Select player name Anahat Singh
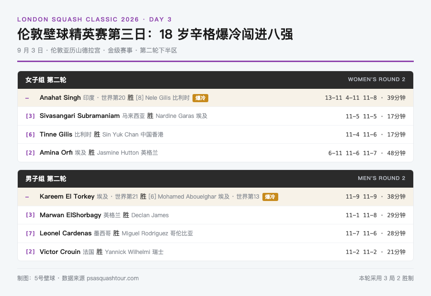 click(60, 97)
